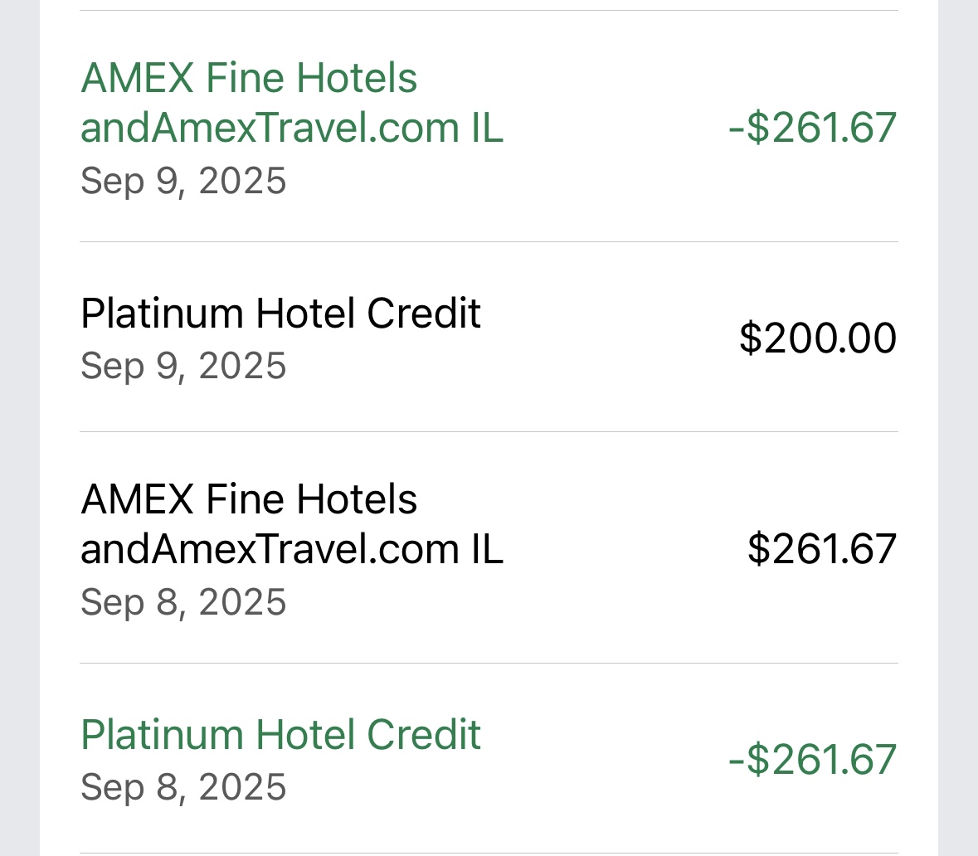Open the green Platinum Hotel Credit transaction
The height and width of the screenshot is (856, 978).
click(280, 735)
